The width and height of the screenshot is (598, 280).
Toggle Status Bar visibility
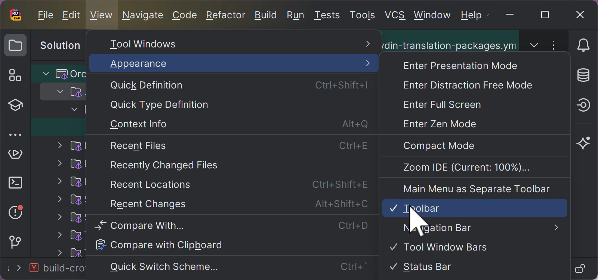coord(427,267)
